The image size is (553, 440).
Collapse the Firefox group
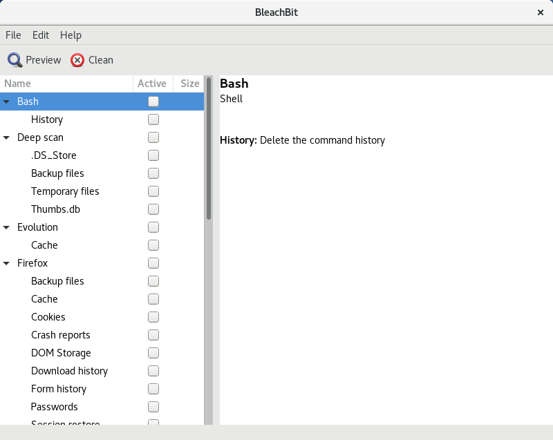pos(6,263)
